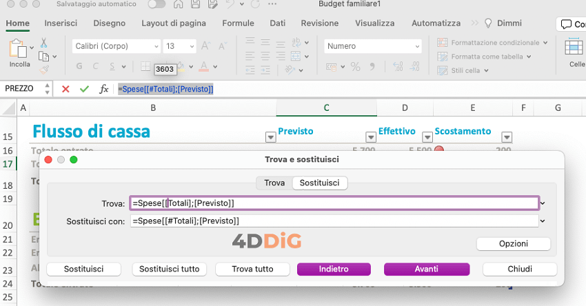
Task: Open the Revisione ribbon tab
Action: (x=319, y=23)
